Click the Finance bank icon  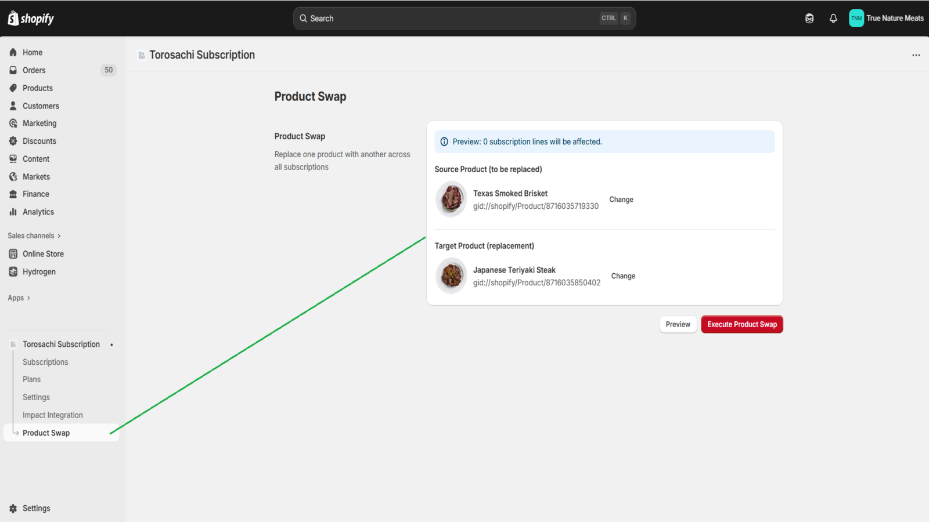13,194
